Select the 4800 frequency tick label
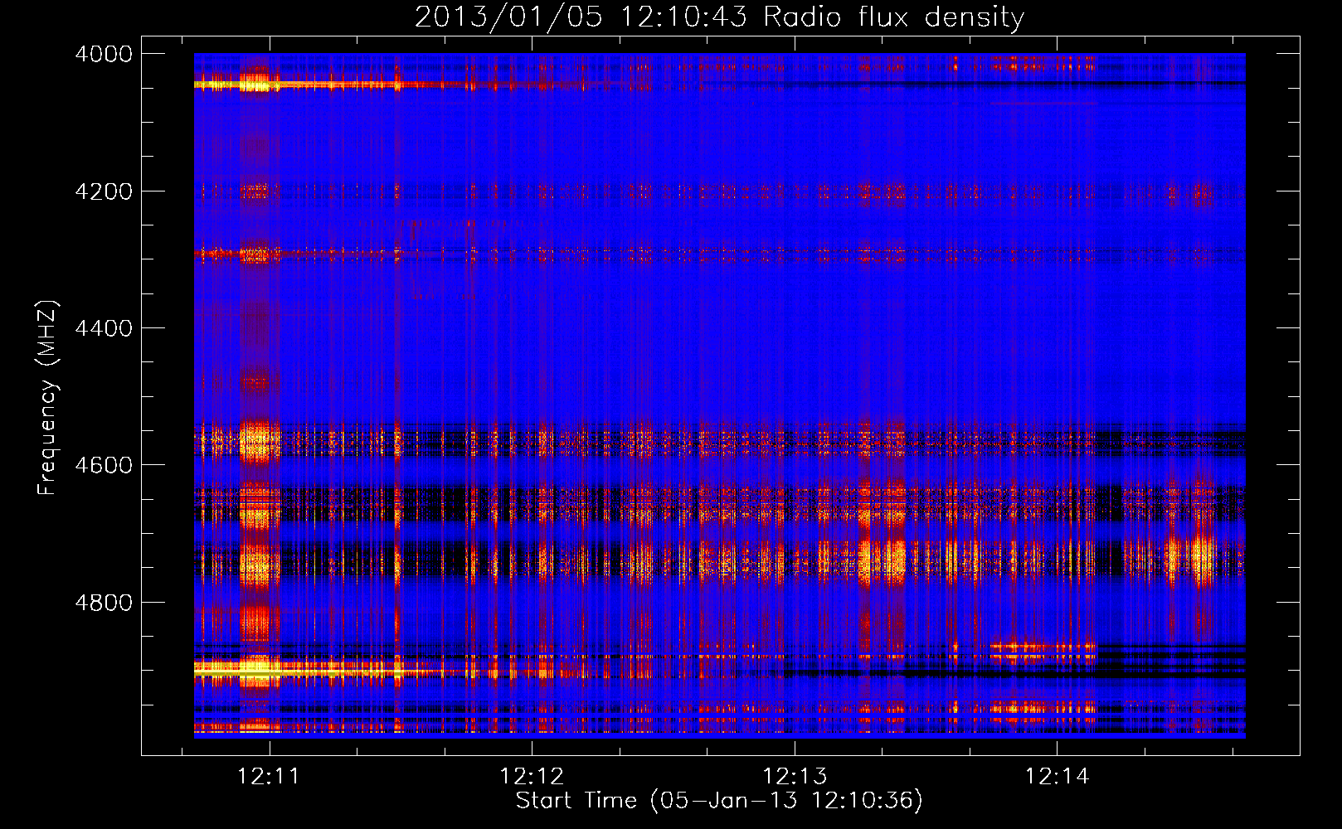 [104, 603]
